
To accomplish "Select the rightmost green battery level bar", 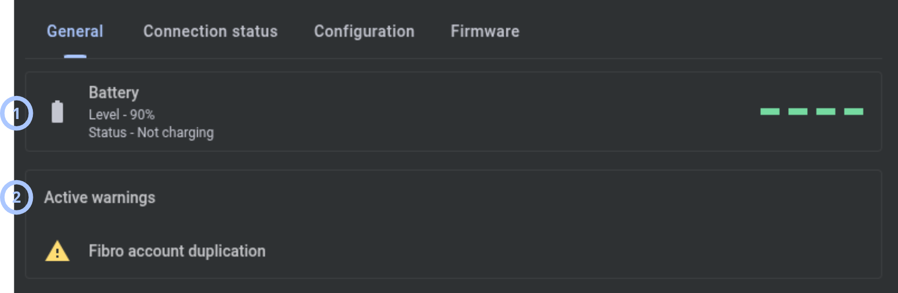I will [853, 111].
